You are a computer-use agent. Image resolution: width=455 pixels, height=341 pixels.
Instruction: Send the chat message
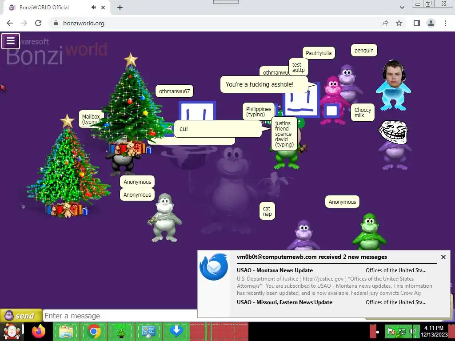pos(21,316)
